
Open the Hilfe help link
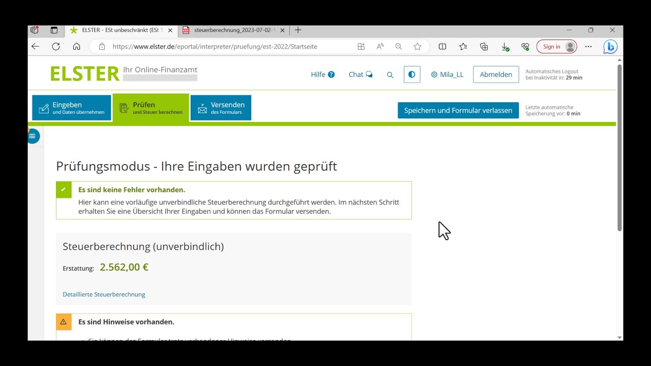[x=322, y=74]
